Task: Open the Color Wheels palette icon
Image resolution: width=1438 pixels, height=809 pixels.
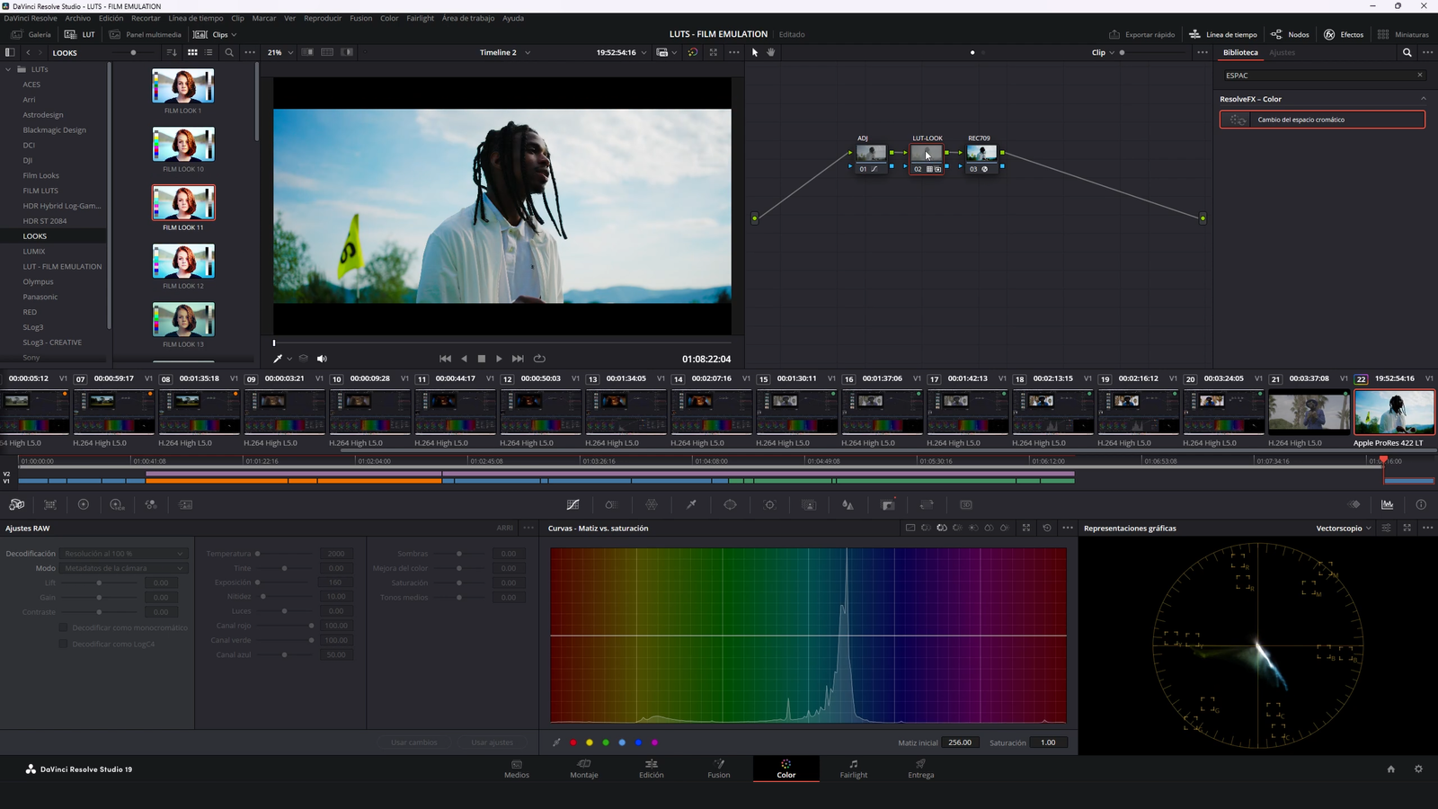Action: pos(84,505)
